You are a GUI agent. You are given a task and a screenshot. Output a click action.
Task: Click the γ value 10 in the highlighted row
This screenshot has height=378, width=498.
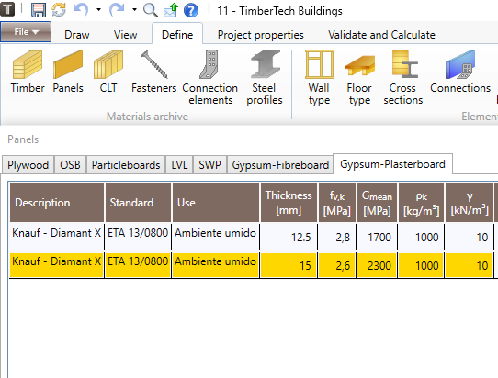point(470,265)
